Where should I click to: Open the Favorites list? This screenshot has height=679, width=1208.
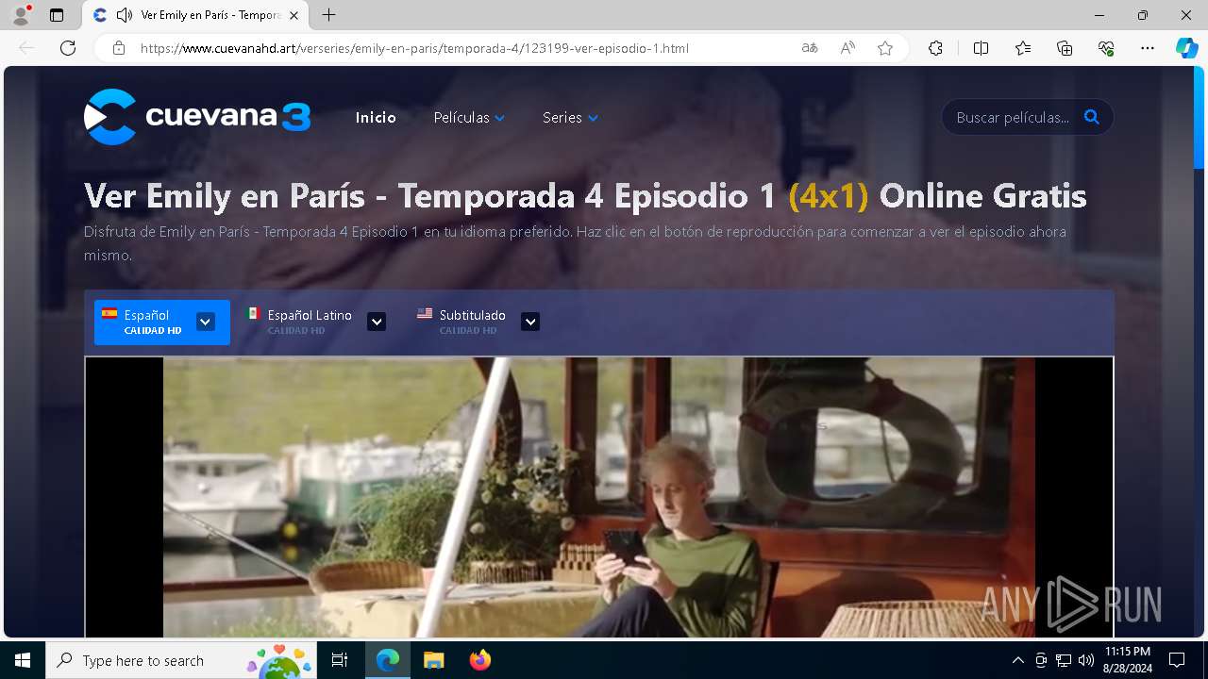coord(1023,48)
